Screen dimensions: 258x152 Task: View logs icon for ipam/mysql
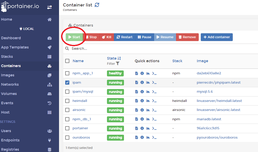click(137, 92)
